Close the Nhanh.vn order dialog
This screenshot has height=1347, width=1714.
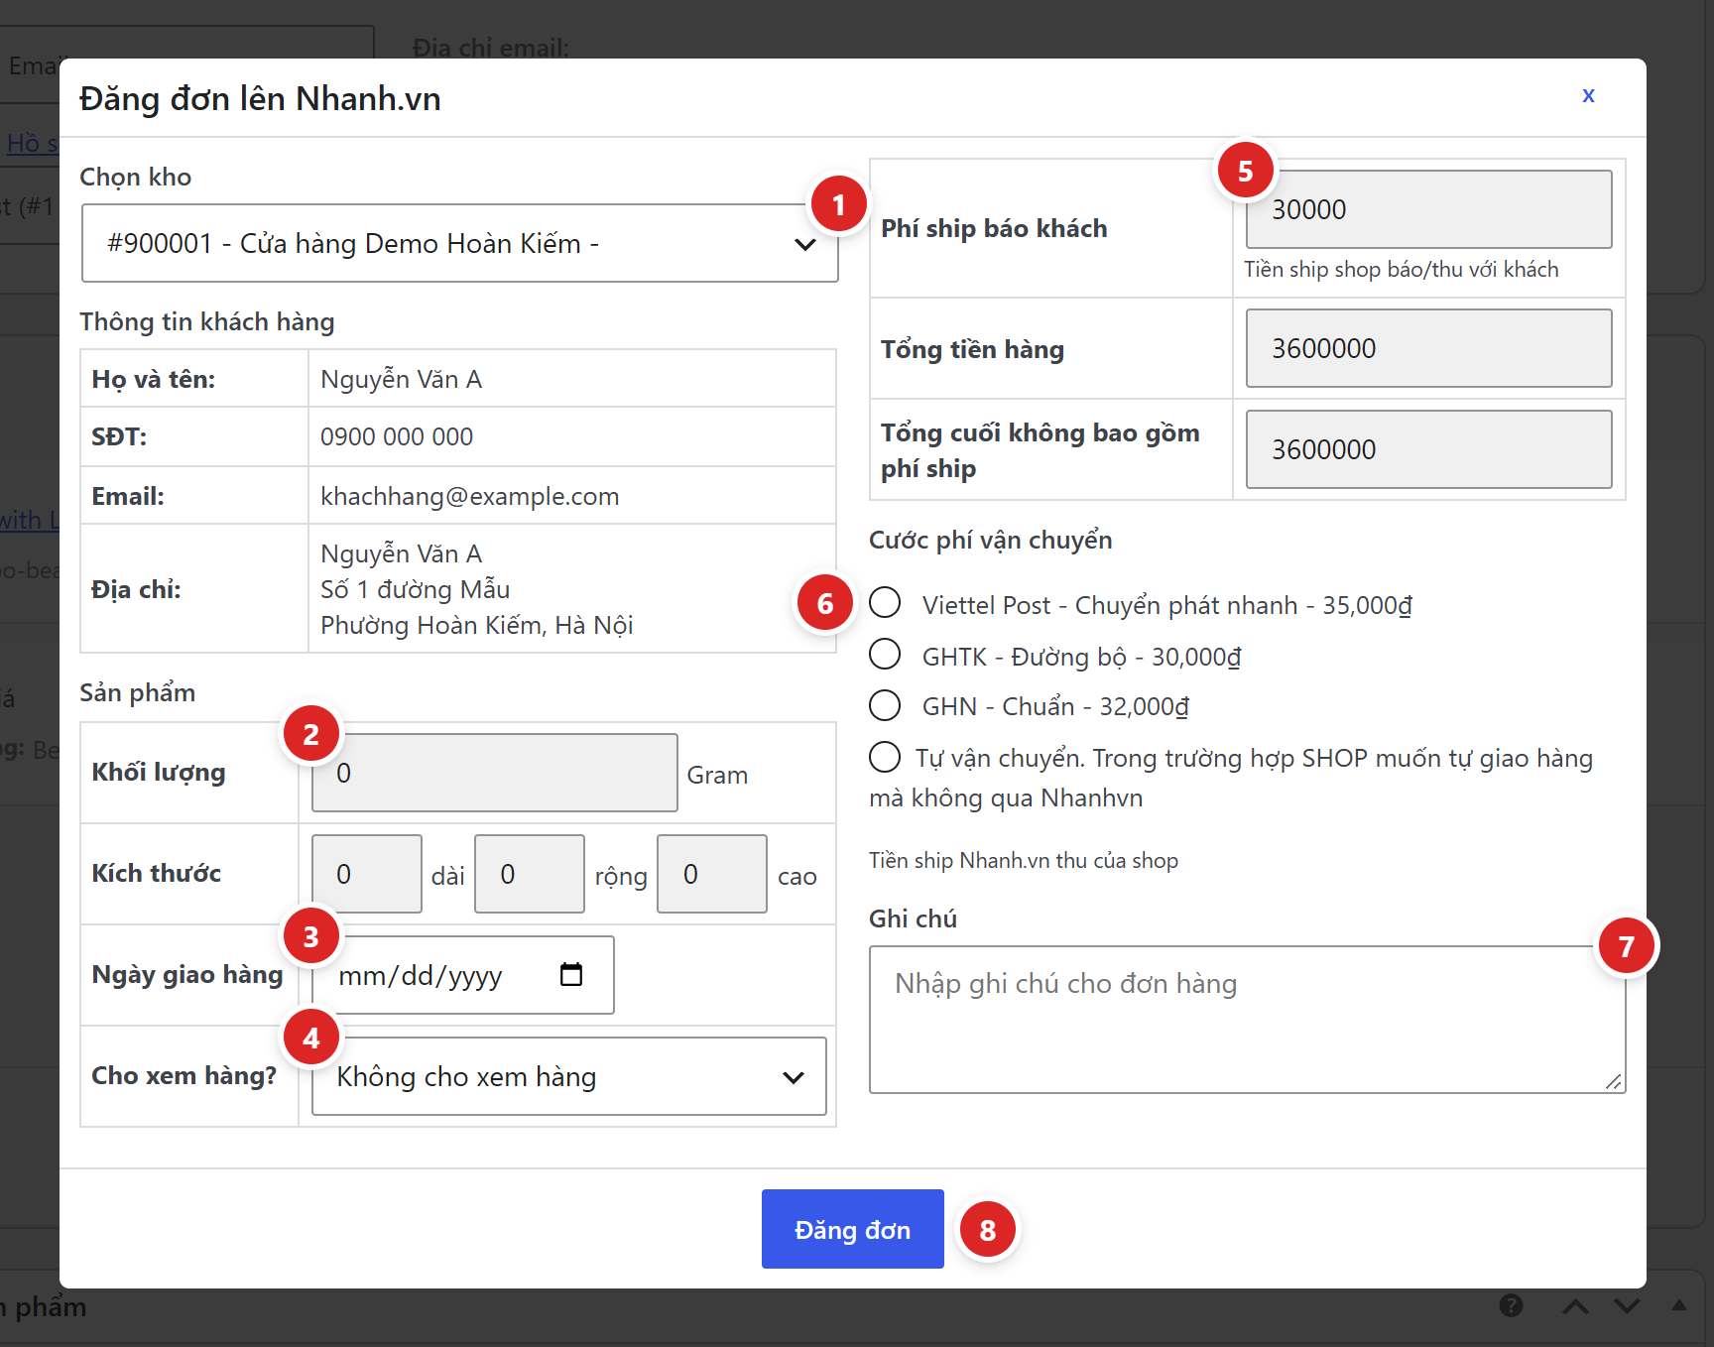click(x=1588, y=95)
